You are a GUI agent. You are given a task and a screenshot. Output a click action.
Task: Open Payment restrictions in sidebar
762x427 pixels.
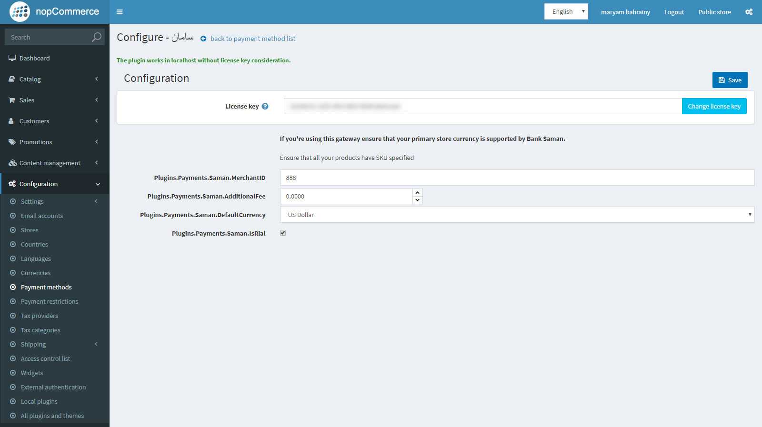[50, 301]
